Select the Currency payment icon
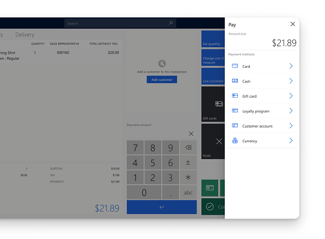The image size is (325, 239). click(x=235, y=141)
